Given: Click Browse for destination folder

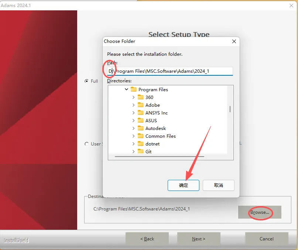Looking at the screenshot, I should 260,212.
